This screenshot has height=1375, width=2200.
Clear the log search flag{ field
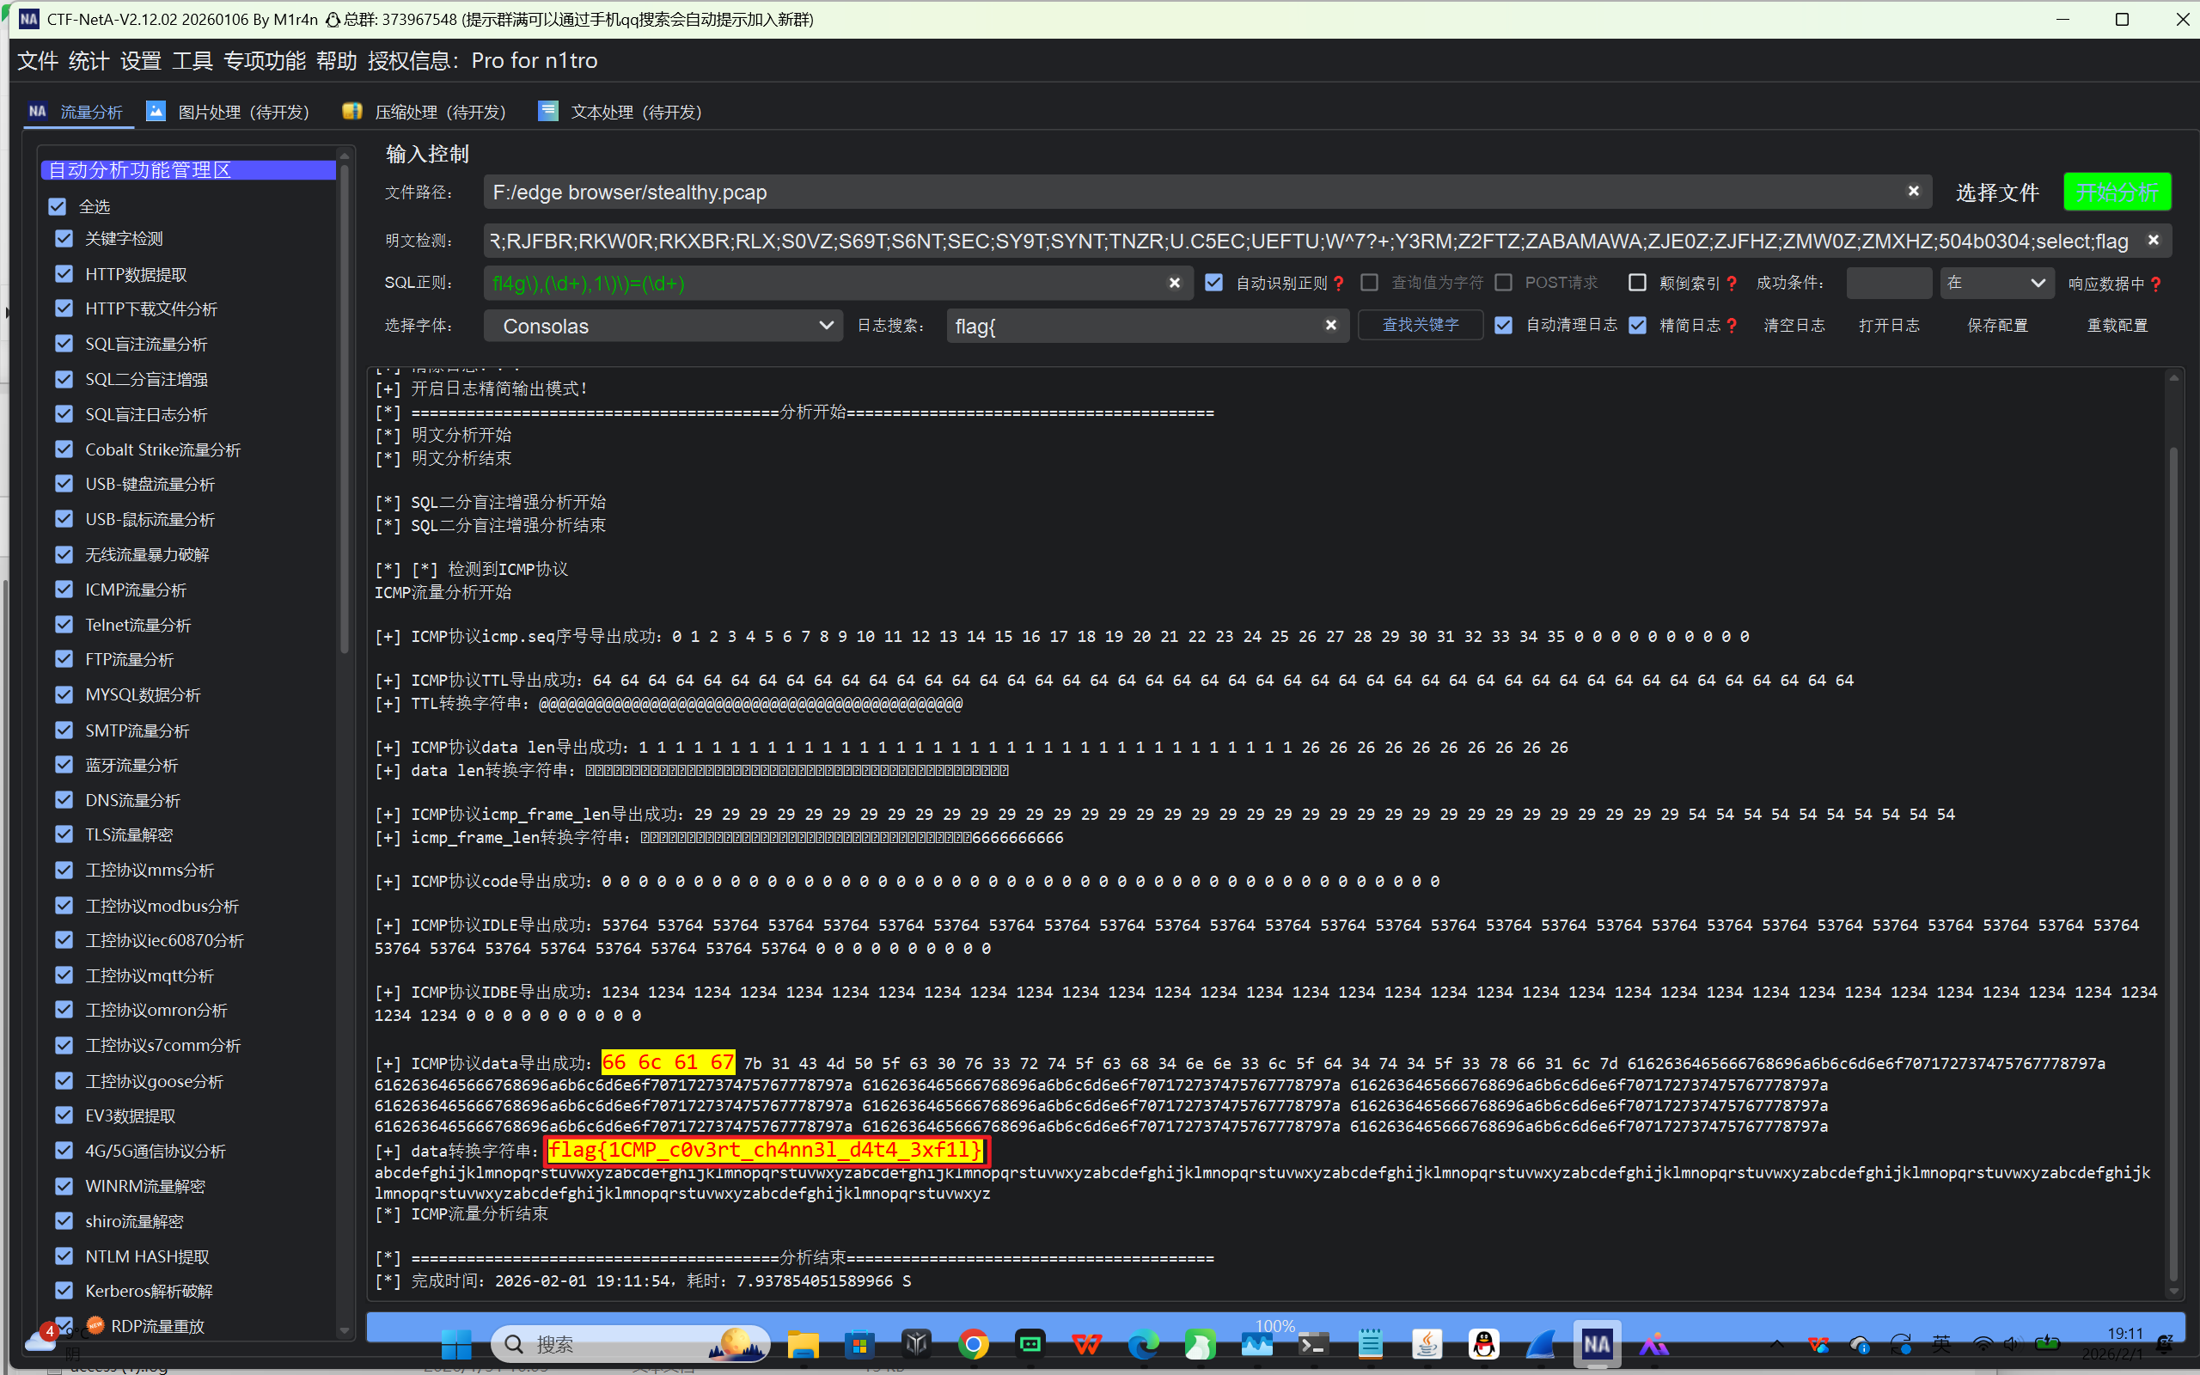click(x=1330, y=326)
